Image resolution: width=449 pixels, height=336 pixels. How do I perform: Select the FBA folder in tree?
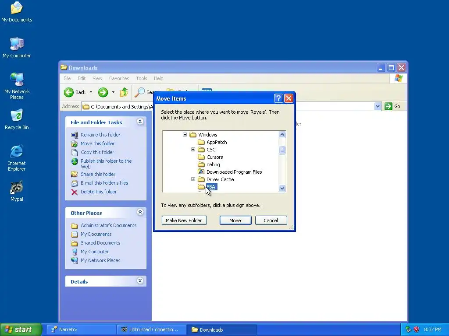click(207, 186)
